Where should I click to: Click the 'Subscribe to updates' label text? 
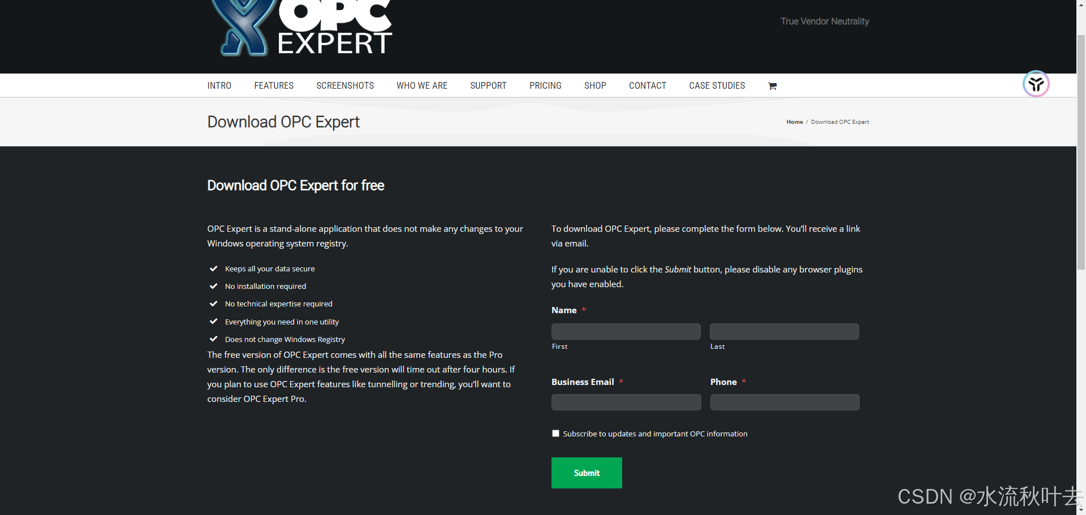(x=655, y=434)
